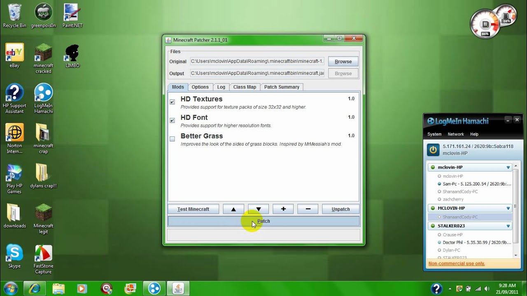The width and height of the screenshot is (527, 296).
Task: Select the FastStone Capture desktop icon
Action: [43, 259]
